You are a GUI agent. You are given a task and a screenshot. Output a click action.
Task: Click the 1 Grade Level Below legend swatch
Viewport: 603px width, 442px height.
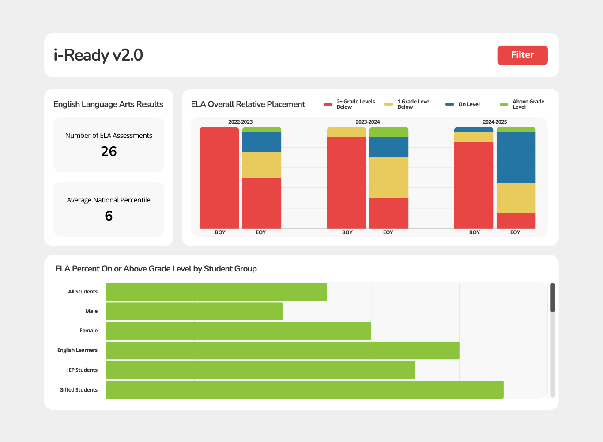click(388, 104)
